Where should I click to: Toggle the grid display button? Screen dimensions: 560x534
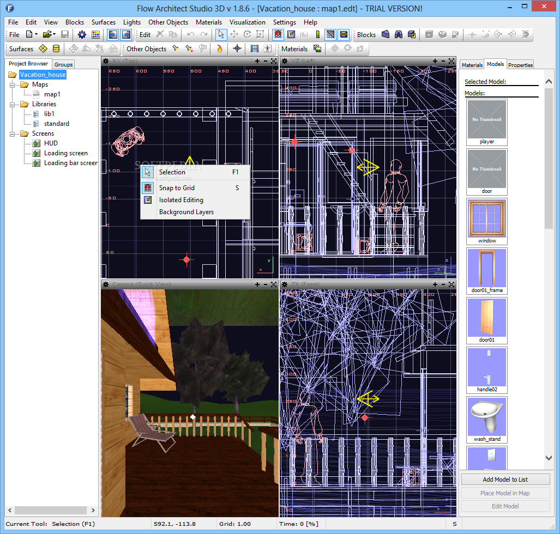(330, 35)
